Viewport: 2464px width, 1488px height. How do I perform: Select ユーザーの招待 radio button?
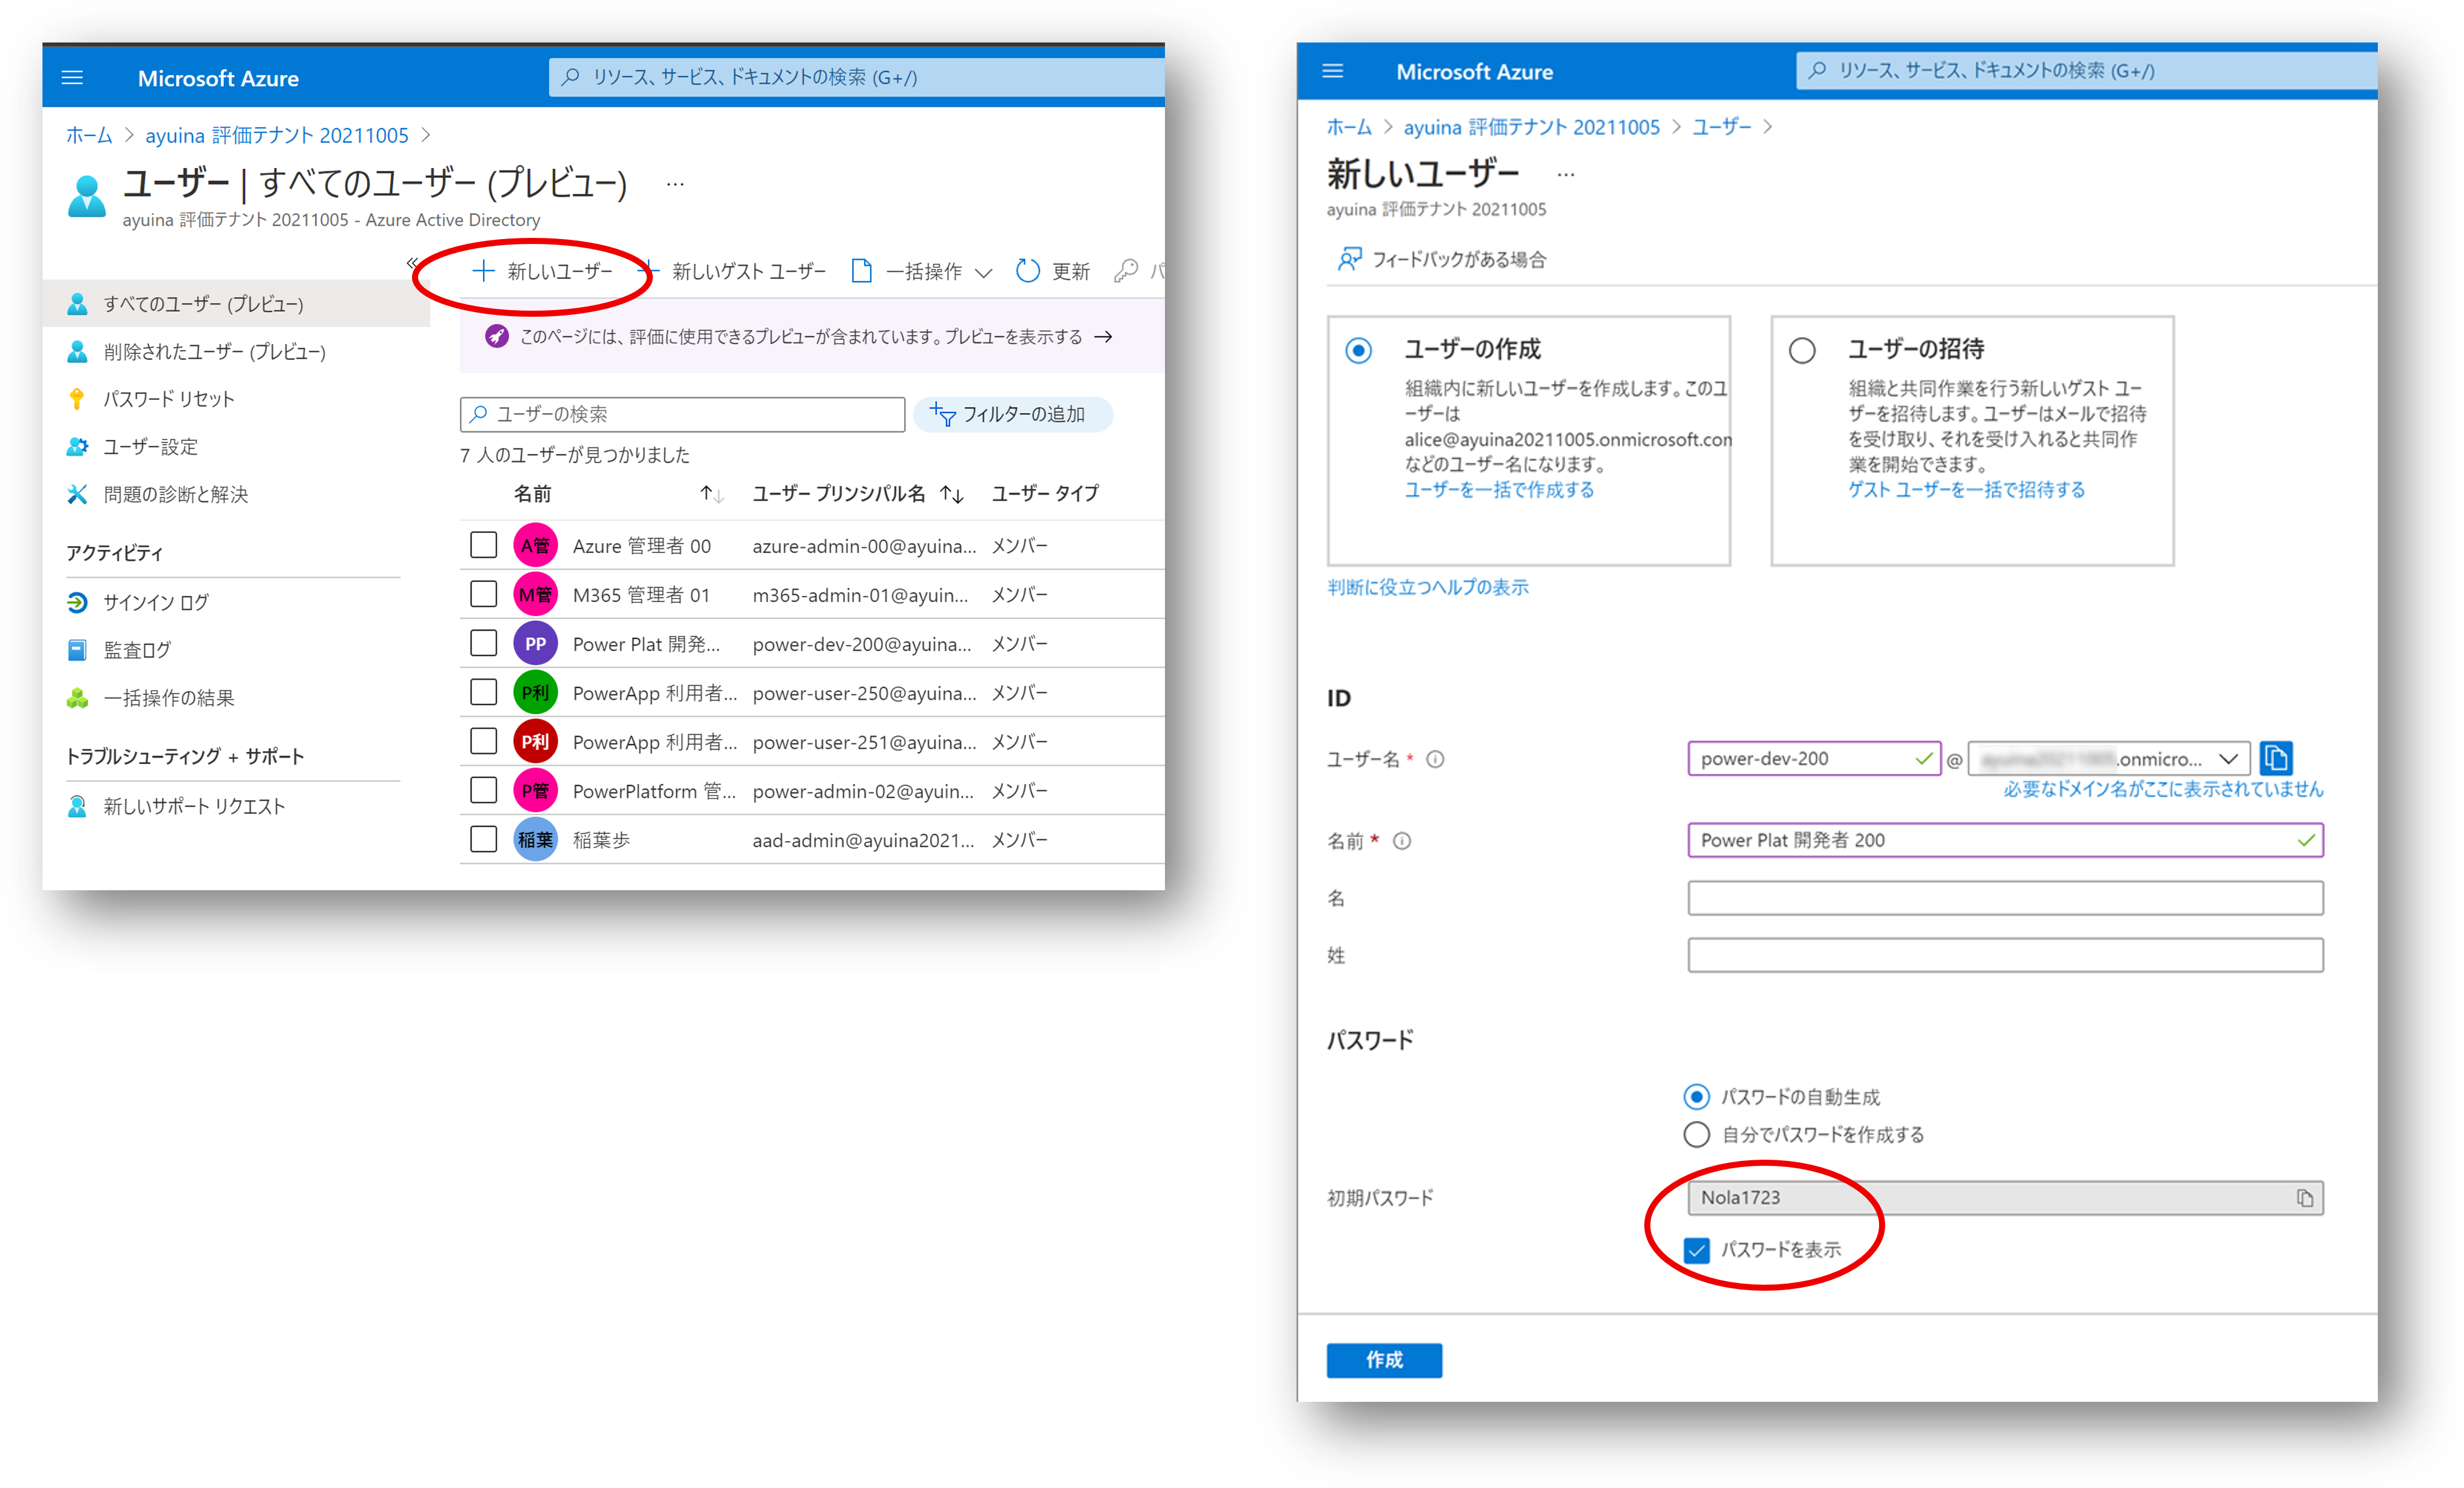pyautogui.click(x=1802, y=351)
